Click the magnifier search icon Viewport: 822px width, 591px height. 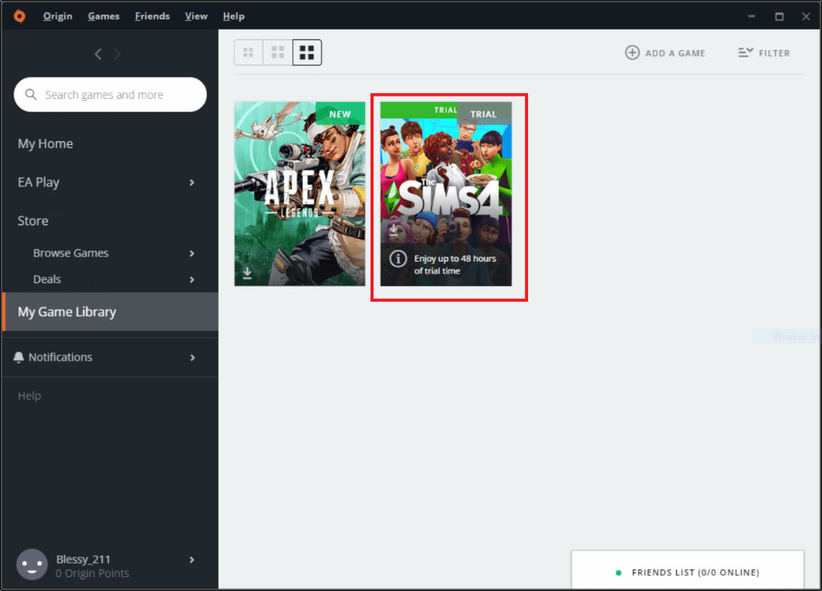tap(31, 94)
